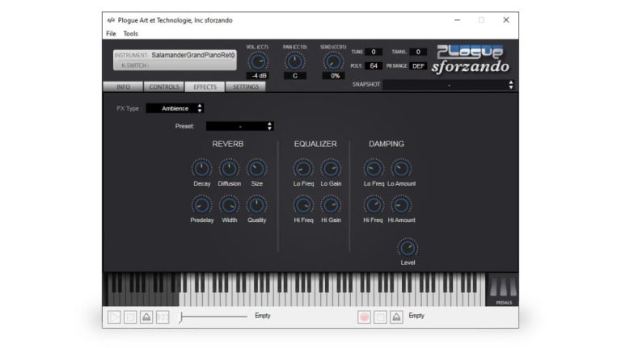Open the Preset dropdown
The image size is (621, 348).
point(240,126)
